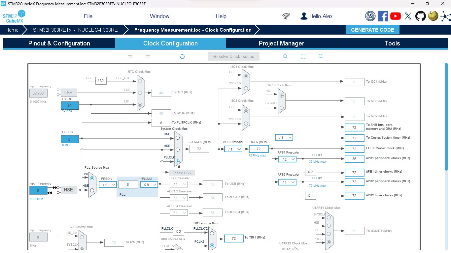The image size is (451, 253).
Task: Click the STM32CubeMX logo
Action: pos(14,16)
